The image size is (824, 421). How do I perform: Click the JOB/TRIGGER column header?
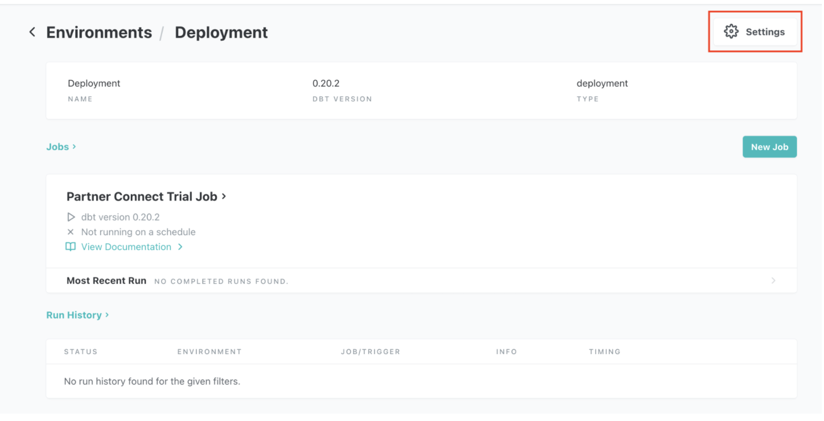click(370, 352)
